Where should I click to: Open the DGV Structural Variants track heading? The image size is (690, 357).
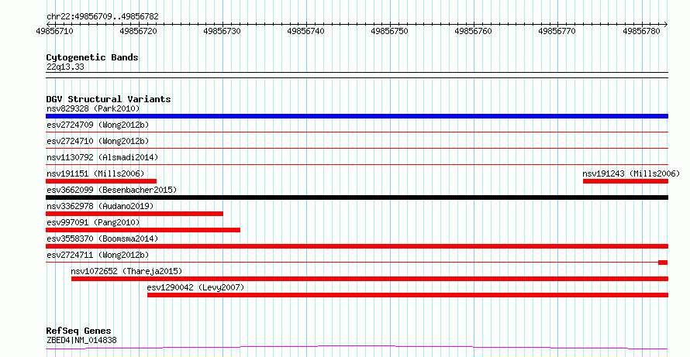pos(109,99)
